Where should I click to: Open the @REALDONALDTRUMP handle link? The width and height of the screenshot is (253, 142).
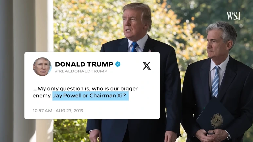(x=81, y=71)
